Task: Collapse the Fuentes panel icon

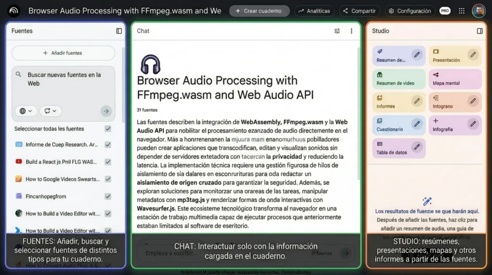Action: 119,31
